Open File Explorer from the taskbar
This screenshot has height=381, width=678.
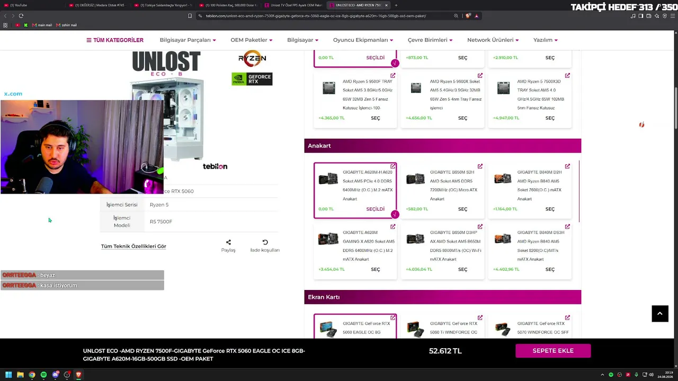[x=20, y=375]
